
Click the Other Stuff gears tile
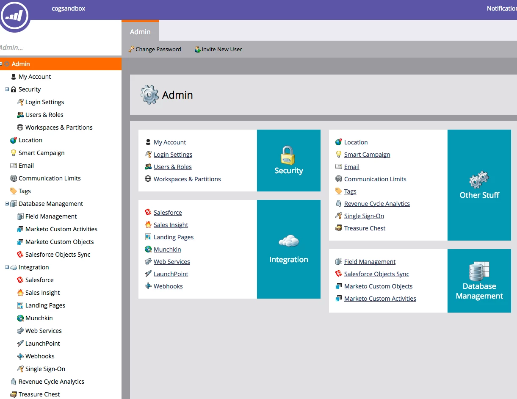pos(479,185)
